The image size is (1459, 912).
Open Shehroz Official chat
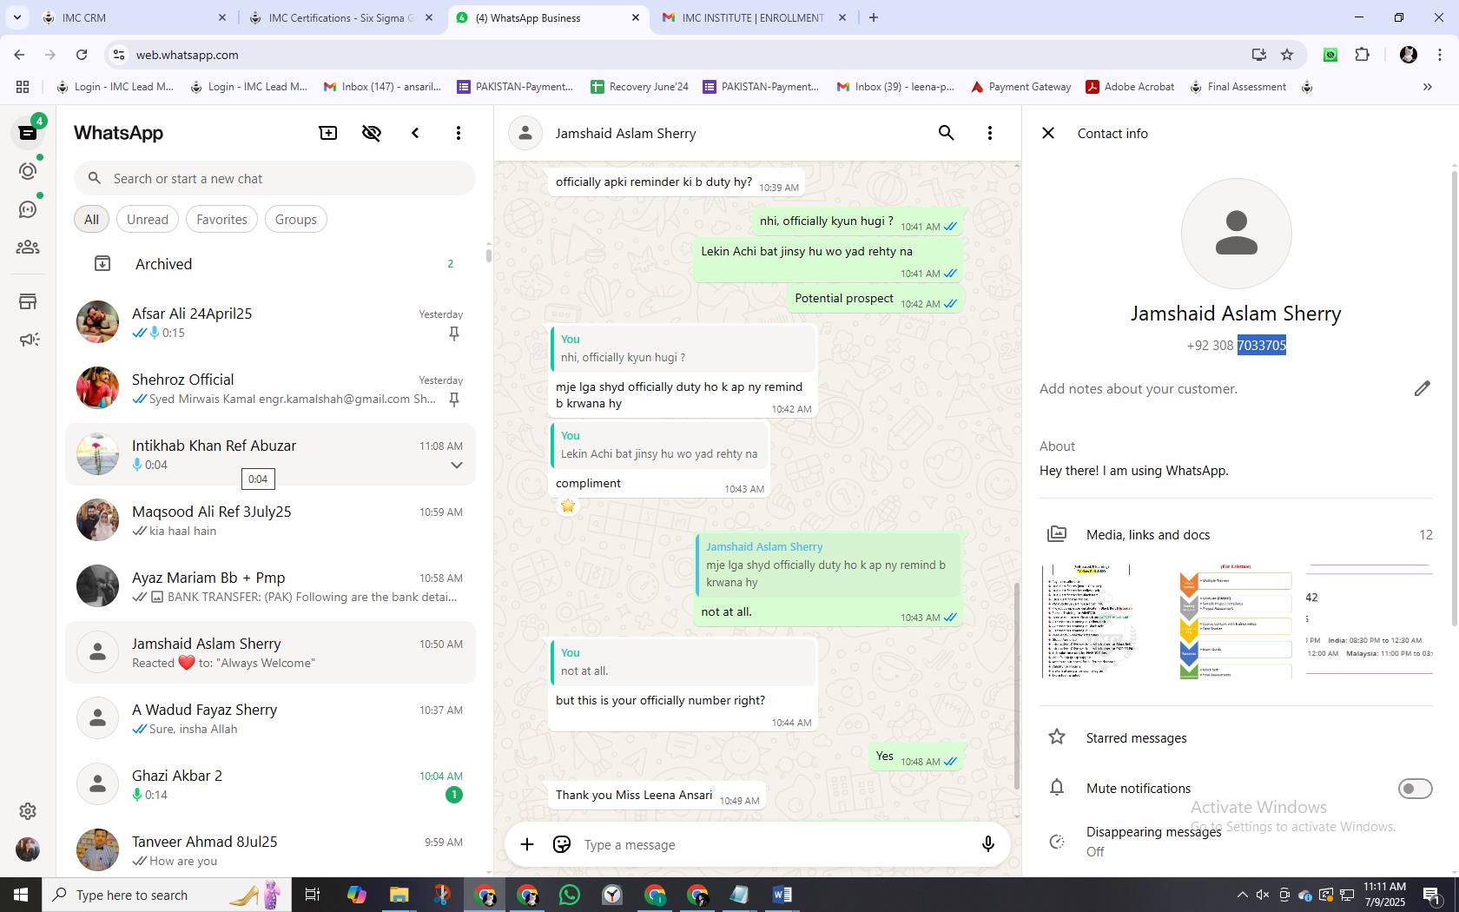[271, 388]
